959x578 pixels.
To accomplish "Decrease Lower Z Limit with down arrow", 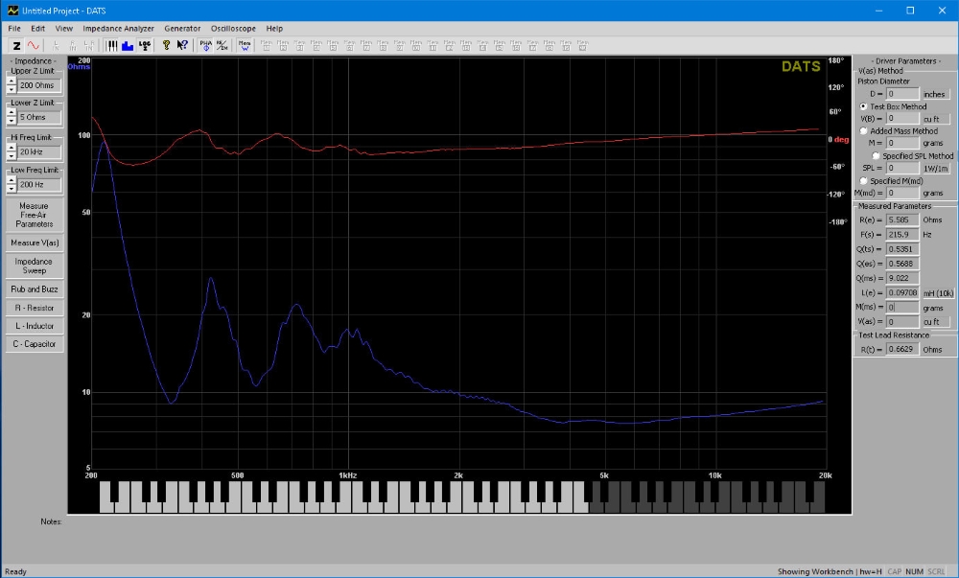I will pyautogui.click(x=11, y=121).
